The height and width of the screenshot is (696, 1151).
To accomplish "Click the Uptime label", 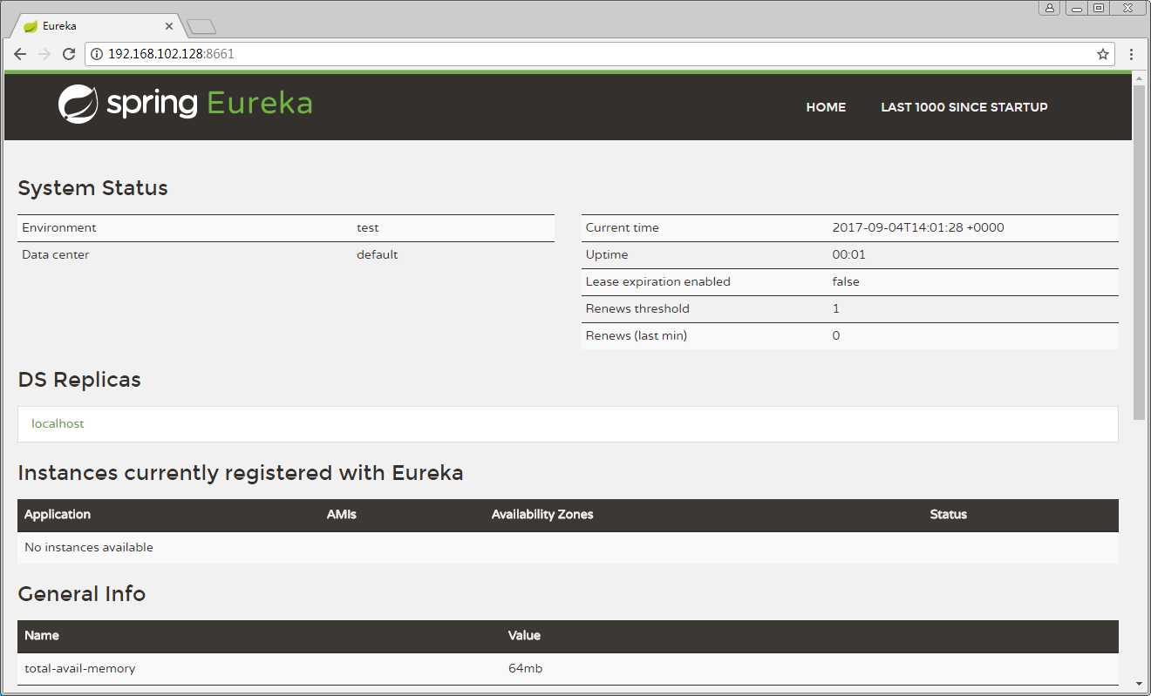I will [607, 254].
